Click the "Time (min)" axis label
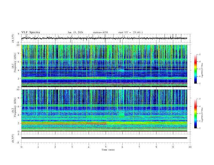Image resolution: width=214 pixels, height=165 pixels. (x=108, y=150)
